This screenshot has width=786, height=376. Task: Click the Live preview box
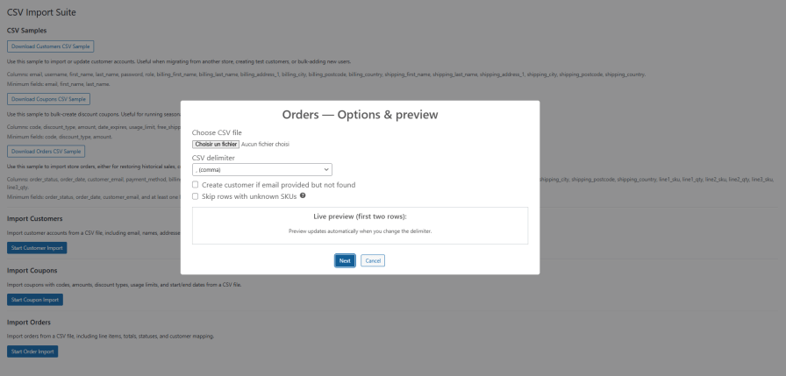click(x=360, y=224)
